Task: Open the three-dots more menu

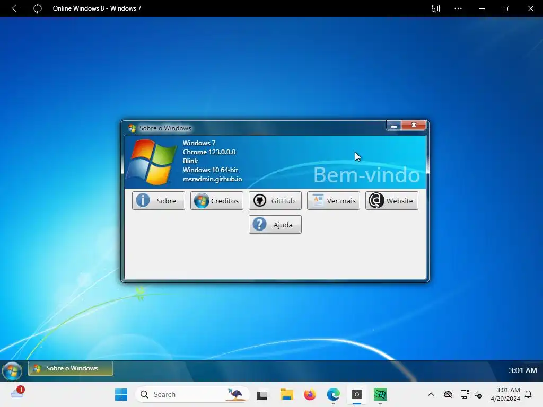Action: click(458, 8)
